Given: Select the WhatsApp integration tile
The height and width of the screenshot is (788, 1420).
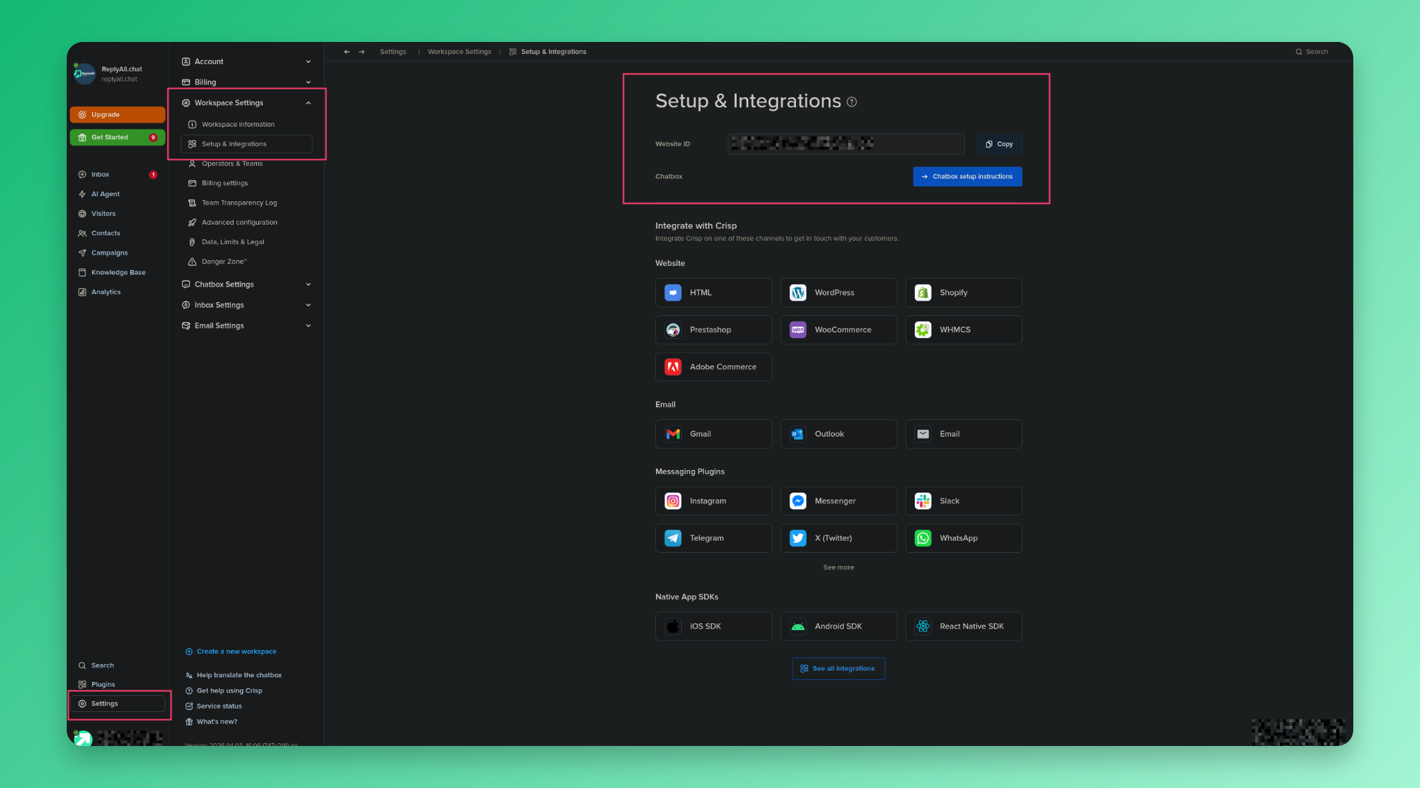Looking at the screenshot, I should 963,538.
